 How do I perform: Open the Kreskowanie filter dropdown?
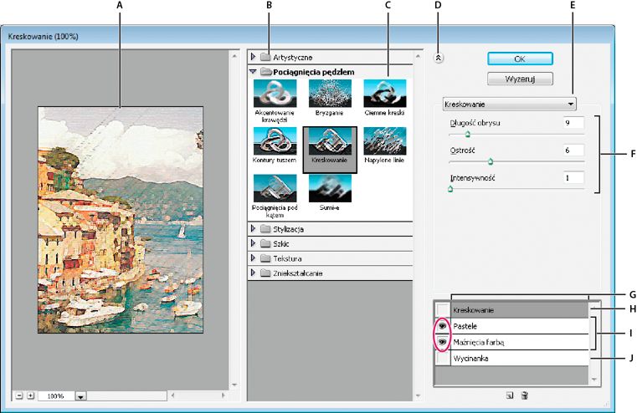[x=509, y=105]
